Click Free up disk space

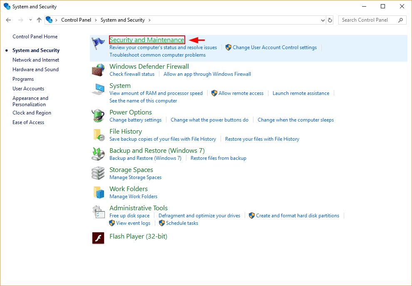(129, 216)
